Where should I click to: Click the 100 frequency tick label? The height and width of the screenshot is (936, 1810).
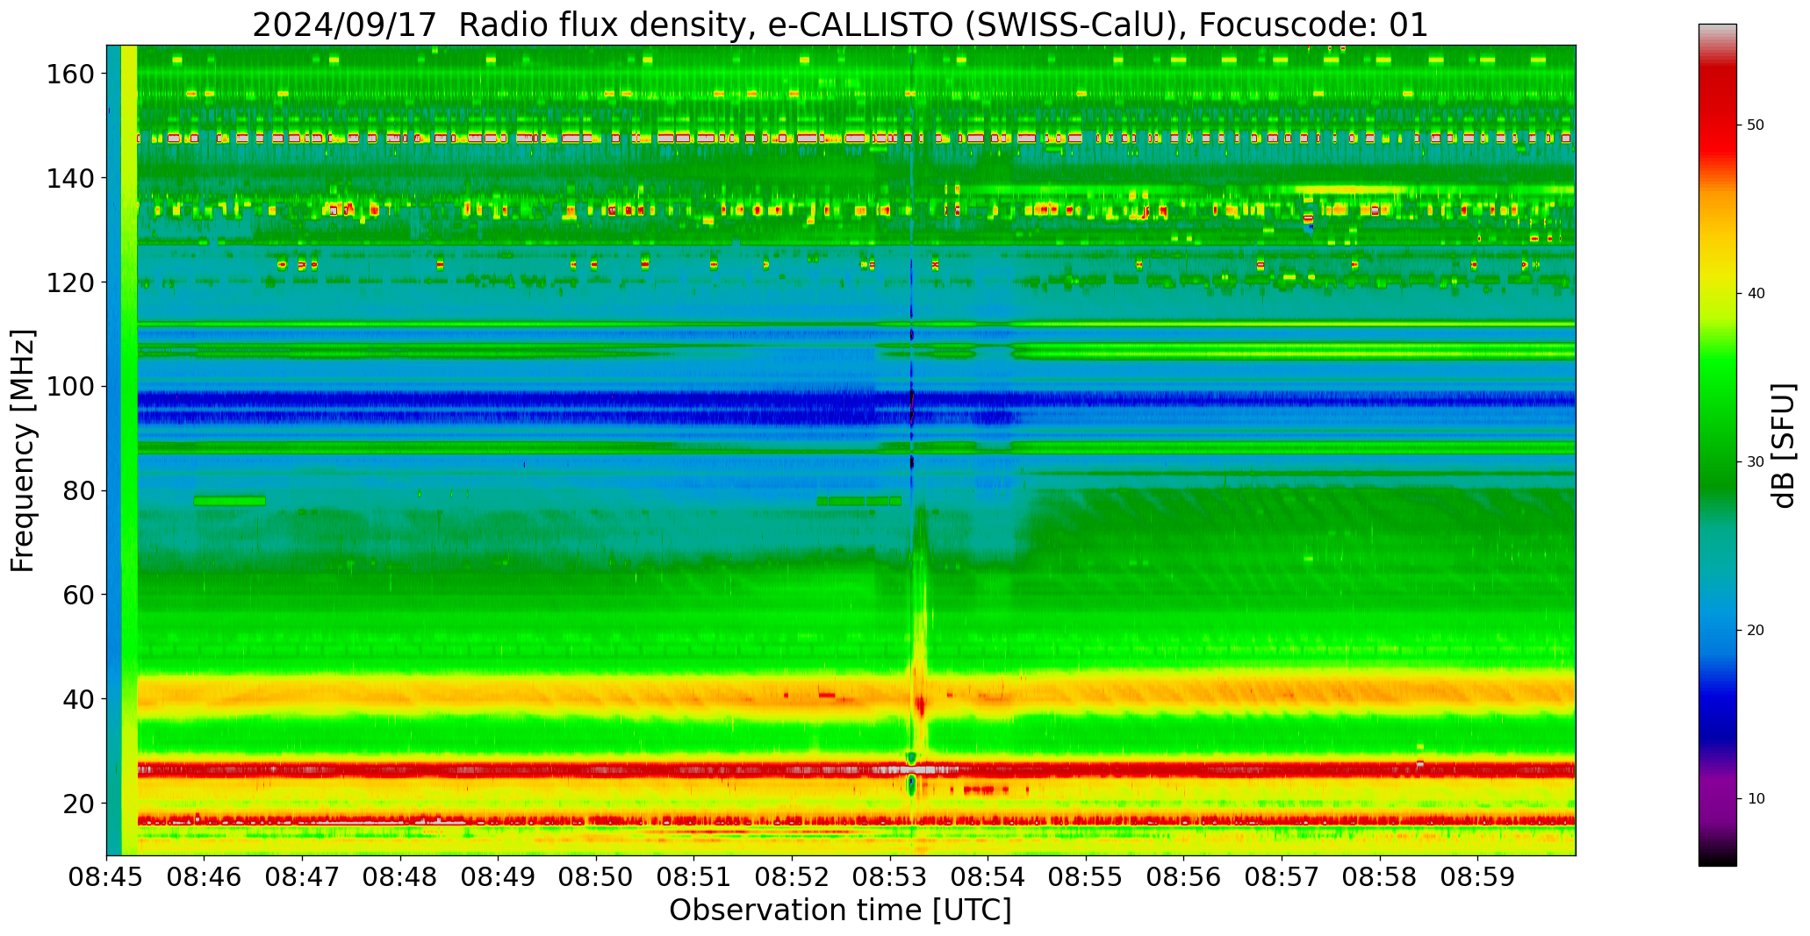coord(70,387)
